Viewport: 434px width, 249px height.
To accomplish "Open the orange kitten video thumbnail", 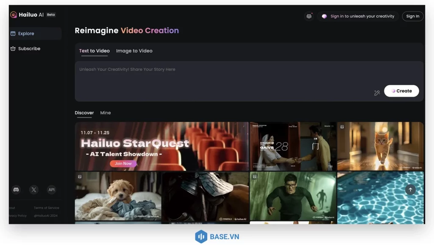I will (x=380, y=146).
